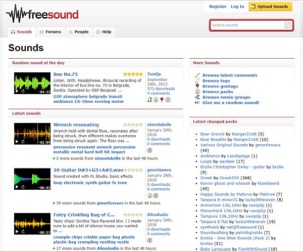Toggle loop on 20-Guitar player
This screenshot has height=251, width=303.
click(x=23, y=187)
